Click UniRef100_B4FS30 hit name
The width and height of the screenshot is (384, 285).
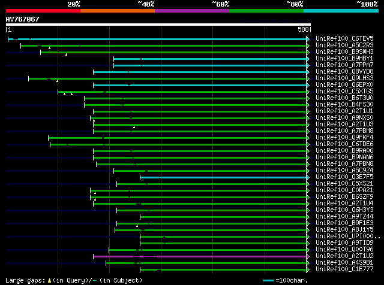(x=344, y=105)
